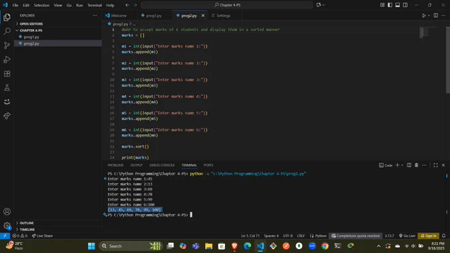
Task: Click the Go Live status button
Action: 407,236
